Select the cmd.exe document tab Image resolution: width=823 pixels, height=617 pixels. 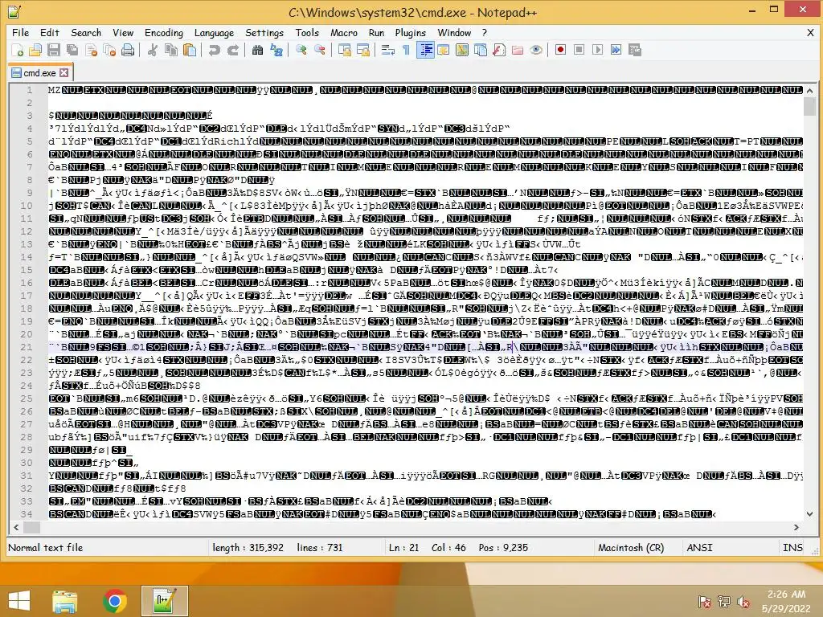tap(40, 73)
